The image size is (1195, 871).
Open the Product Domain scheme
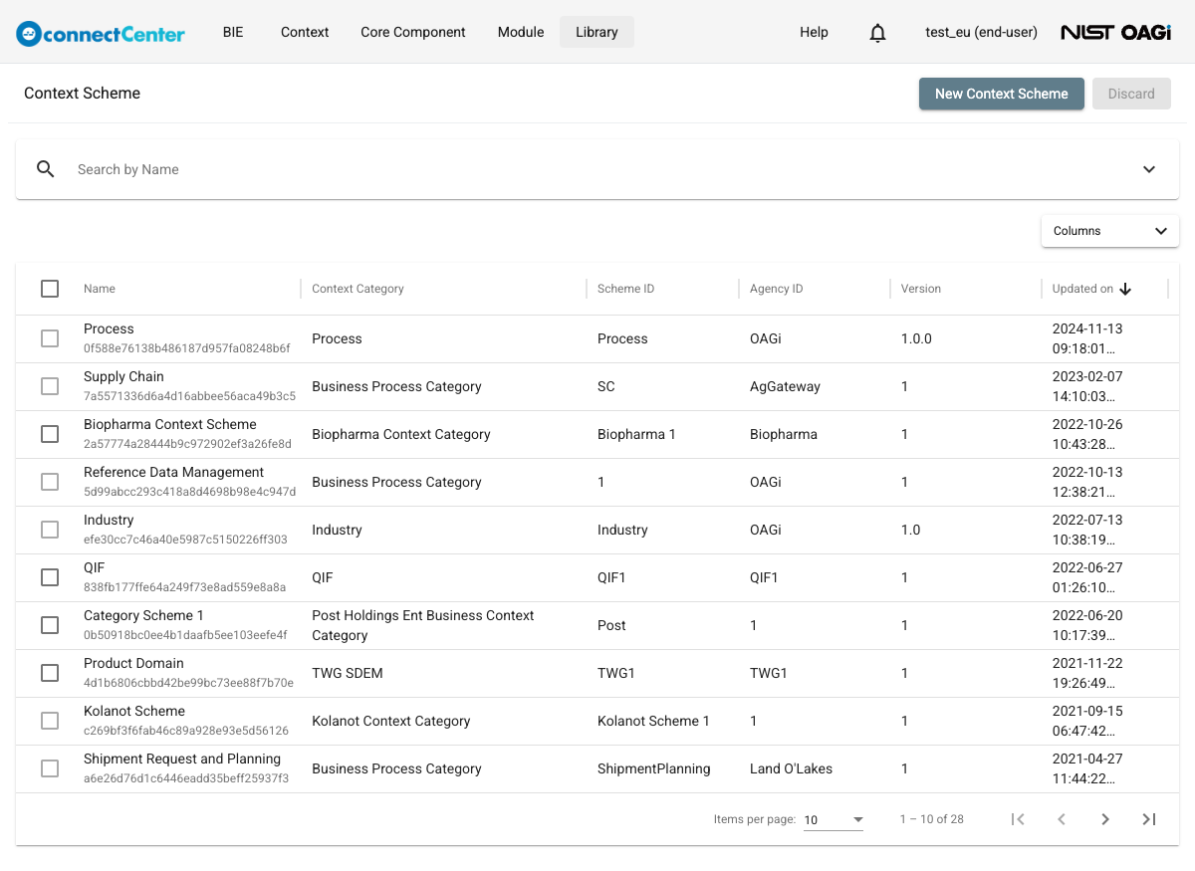(x=133, y=663)
